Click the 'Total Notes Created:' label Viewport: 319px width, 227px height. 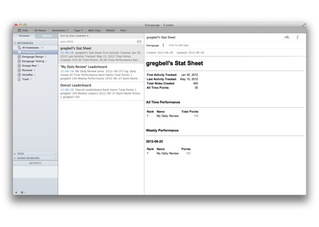click(x=161, y=83)
